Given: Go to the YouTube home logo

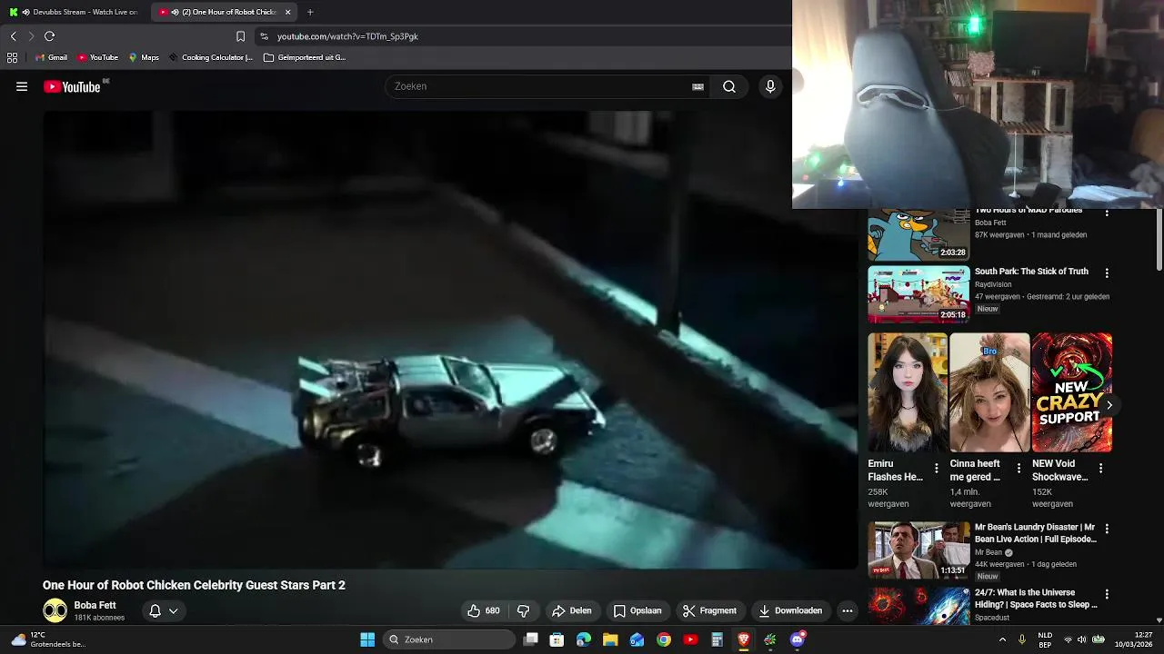Looking at the screenshot, I should click(72, 86).
